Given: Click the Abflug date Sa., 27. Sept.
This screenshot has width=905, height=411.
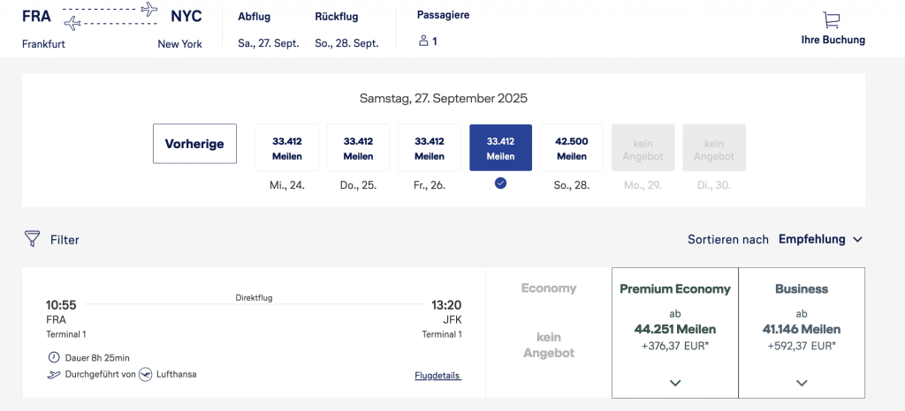Looking at the screenshot, I should 269,43.
